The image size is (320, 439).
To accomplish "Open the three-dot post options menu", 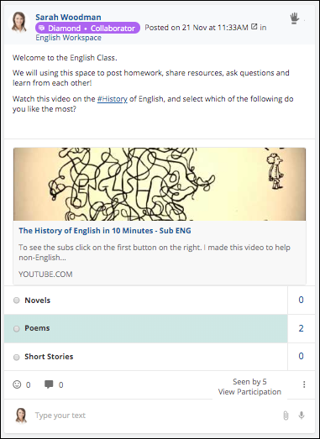I will tap(304, 384).
